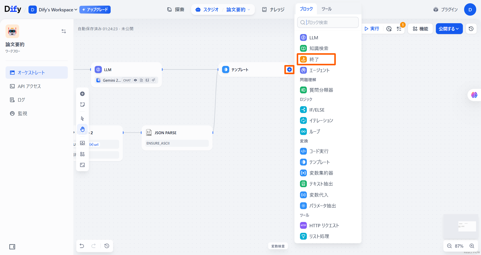Click the 87% zoom level
Viewport: 481px width, 255px height.
pyautogui.click(x=459, y=246)
